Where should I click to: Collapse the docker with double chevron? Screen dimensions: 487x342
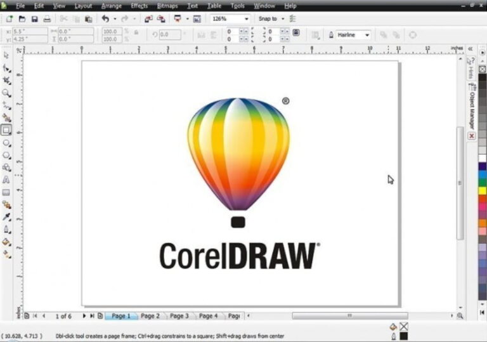pyautogui.click(x=471, y=49)
